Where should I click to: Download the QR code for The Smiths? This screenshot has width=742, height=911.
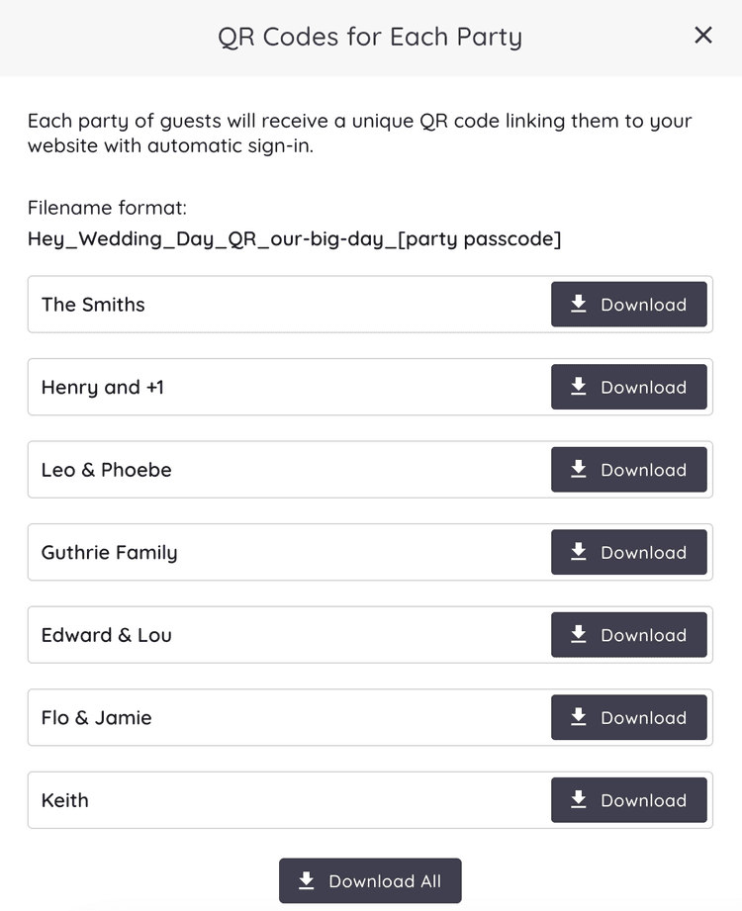click(629, 304)
